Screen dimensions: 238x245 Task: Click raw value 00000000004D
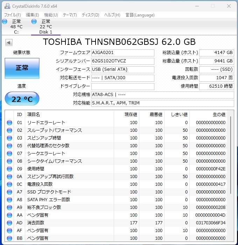coord(210,215)
